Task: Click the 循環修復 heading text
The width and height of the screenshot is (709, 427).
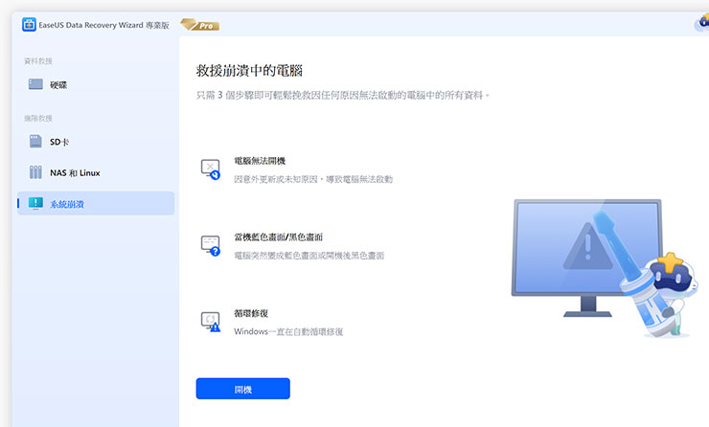Action: (x=251, y=313)
